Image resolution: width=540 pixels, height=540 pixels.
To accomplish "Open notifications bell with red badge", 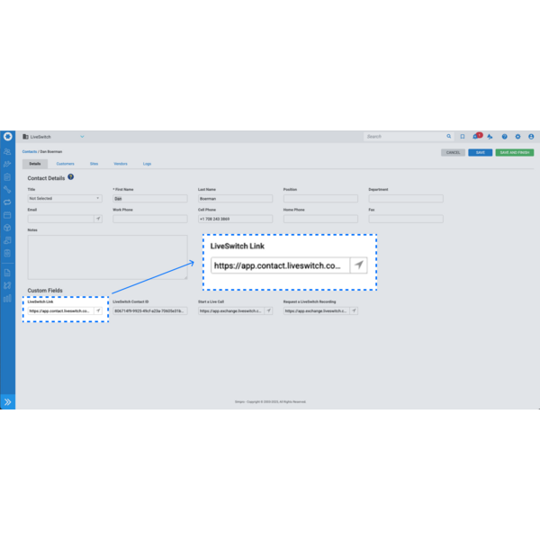I will (477, 136).
